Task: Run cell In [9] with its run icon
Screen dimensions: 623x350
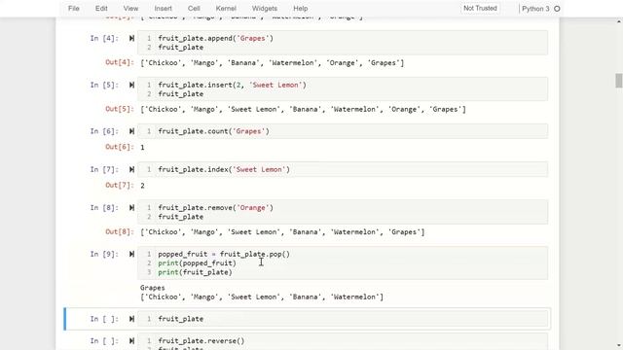Action: 131,255
